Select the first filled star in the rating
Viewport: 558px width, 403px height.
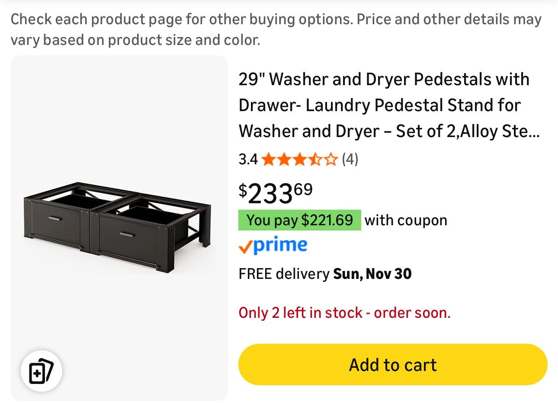[269, 159]
